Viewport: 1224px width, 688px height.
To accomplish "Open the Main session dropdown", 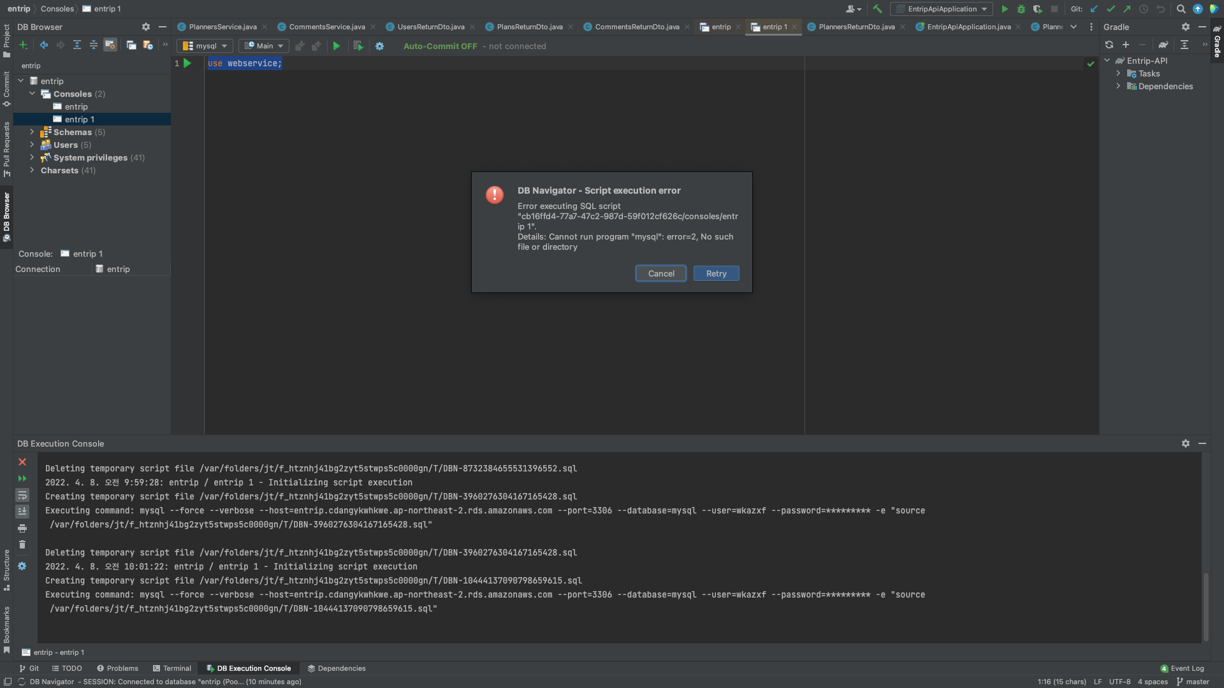I will click(264, 46).
